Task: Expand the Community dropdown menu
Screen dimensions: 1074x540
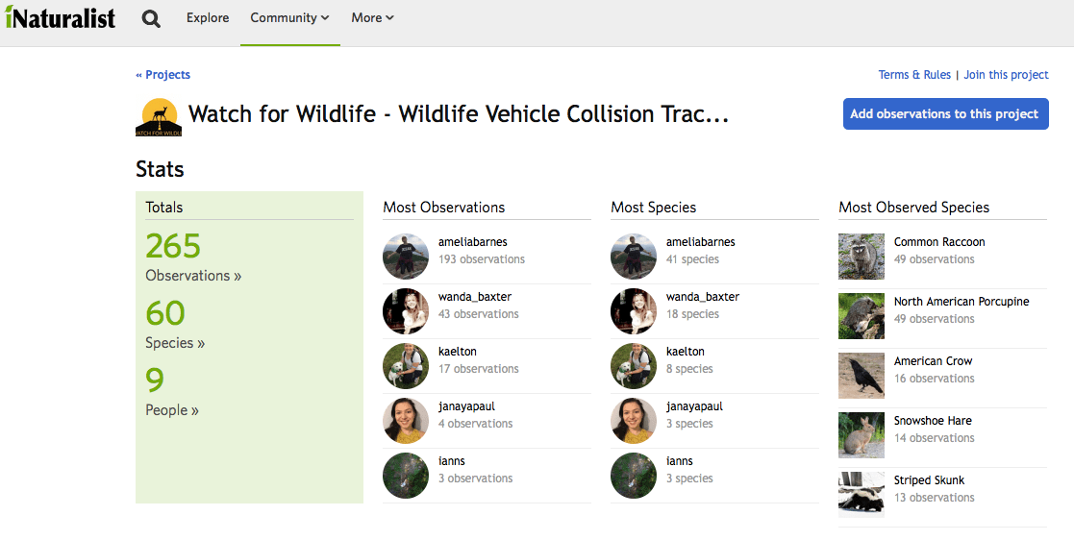Action: coord(289,18)
